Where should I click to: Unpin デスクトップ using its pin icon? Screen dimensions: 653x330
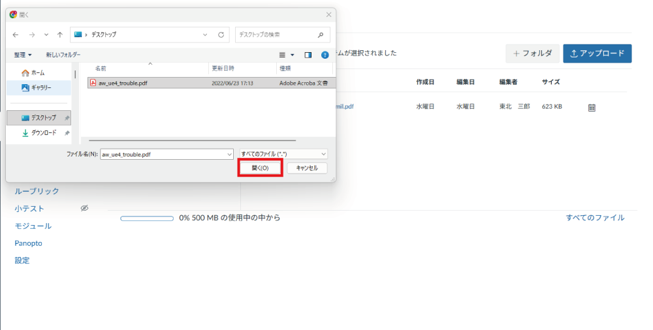point(67,118)
